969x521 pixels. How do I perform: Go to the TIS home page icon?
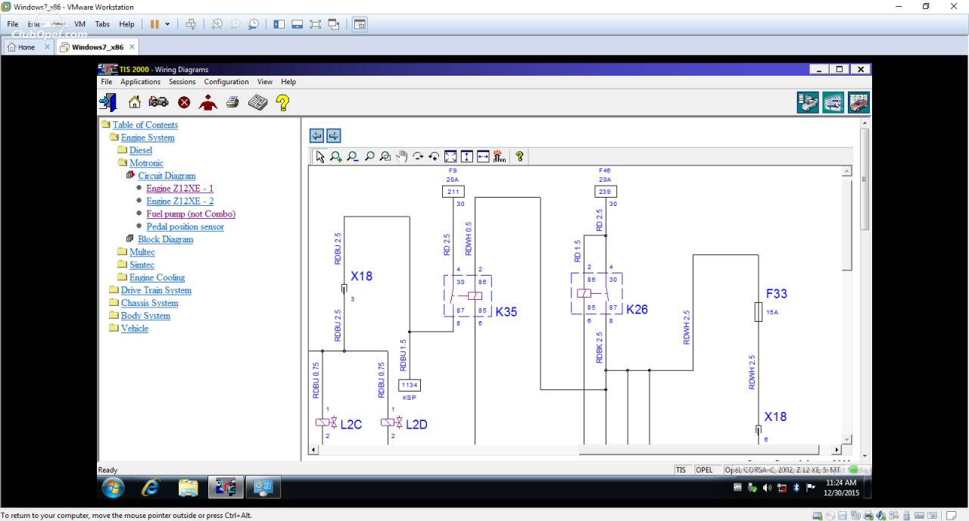(x=134, y=102)
